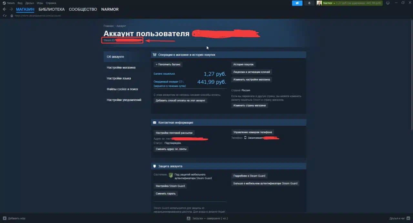Open the downloads icon in status bar
The width and height of the screenshot is (413, 223).
[188, 218]
